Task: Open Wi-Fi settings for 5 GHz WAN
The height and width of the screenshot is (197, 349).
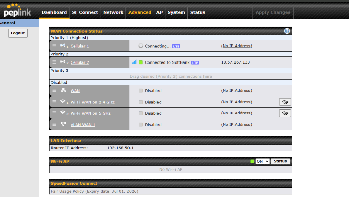Action: [x=285, y=113]
